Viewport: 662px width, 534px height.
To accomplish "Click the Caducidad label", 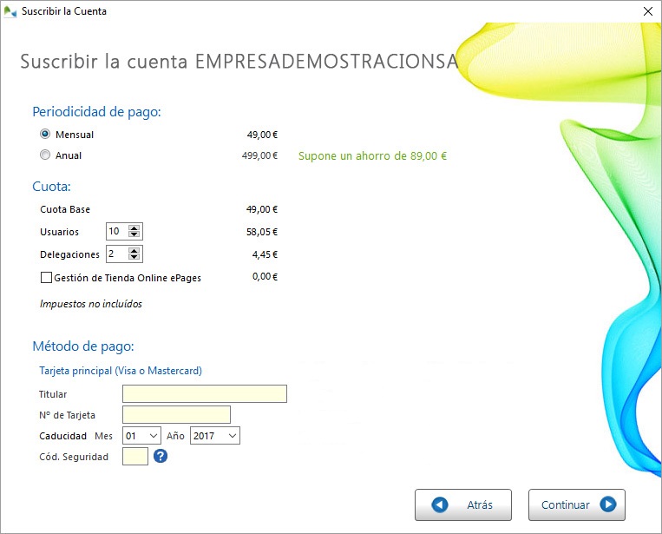I will (63, 436).
